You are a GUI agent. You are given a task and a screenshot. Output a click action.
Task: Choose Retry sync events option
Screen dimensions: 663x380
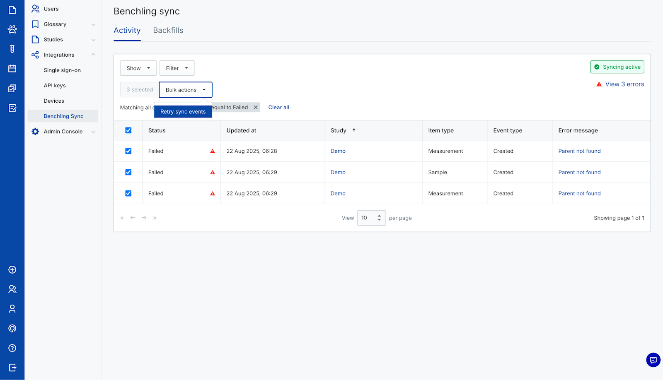(183, 112)
